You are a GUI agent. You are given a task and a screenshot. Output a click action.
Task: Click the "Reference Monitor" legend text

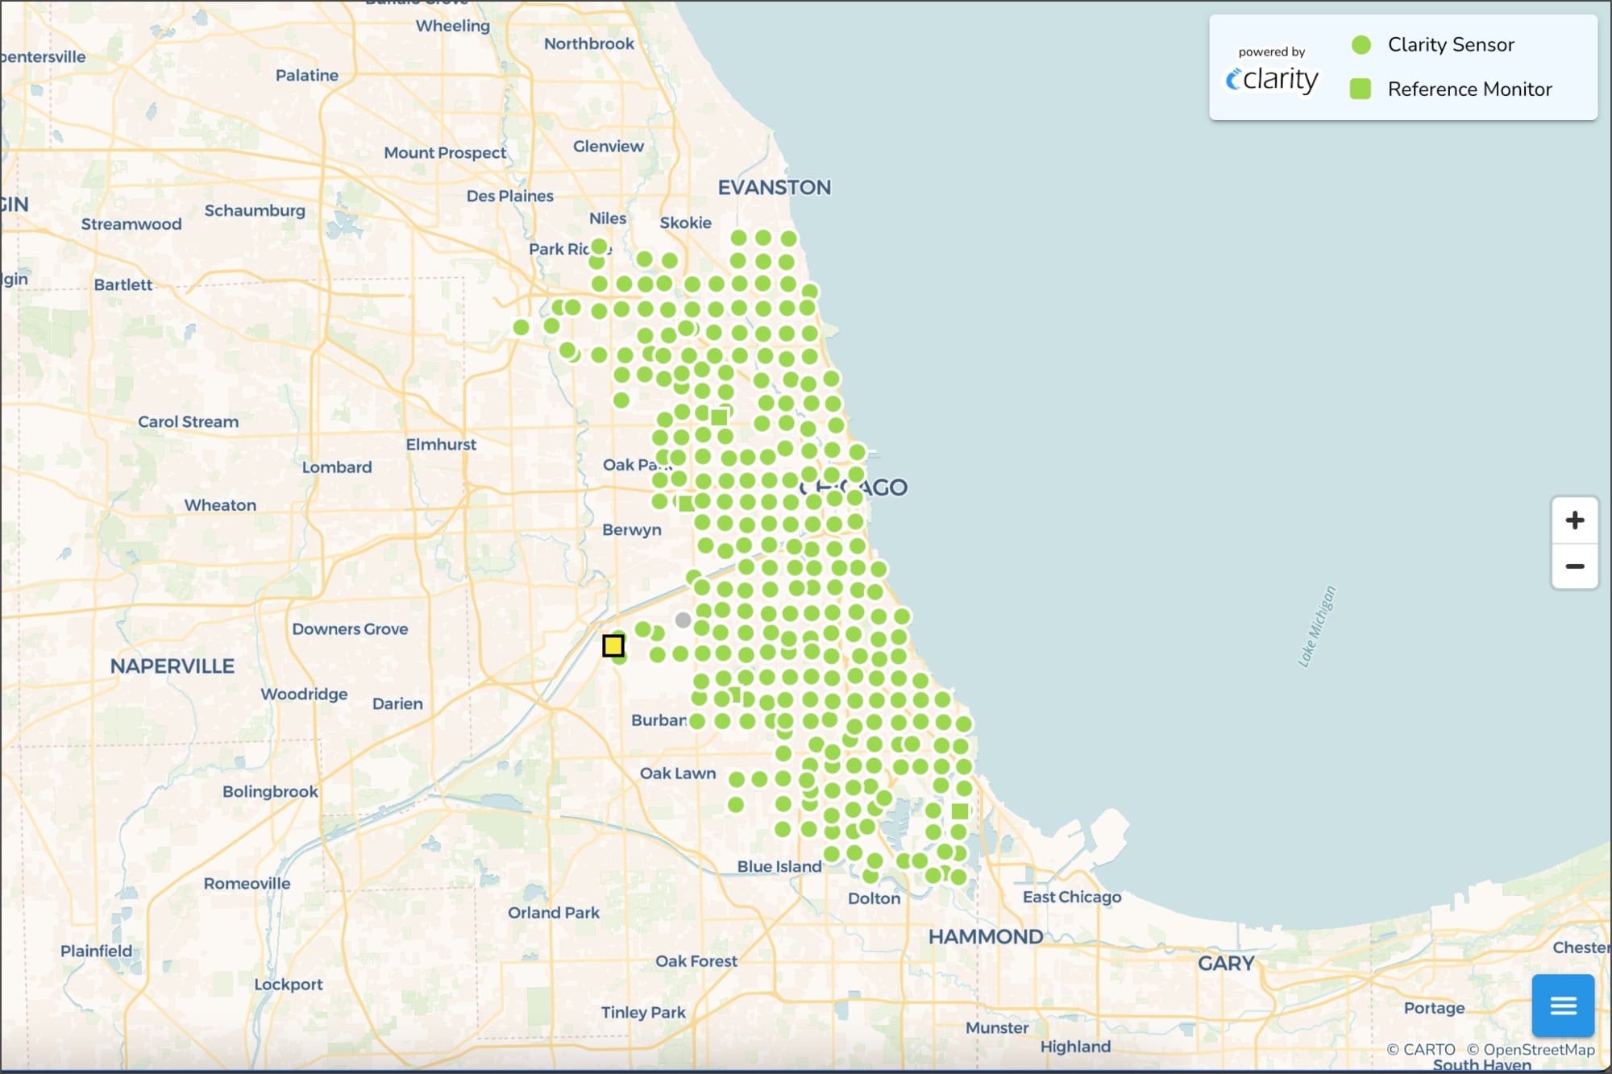point(1469,89)
